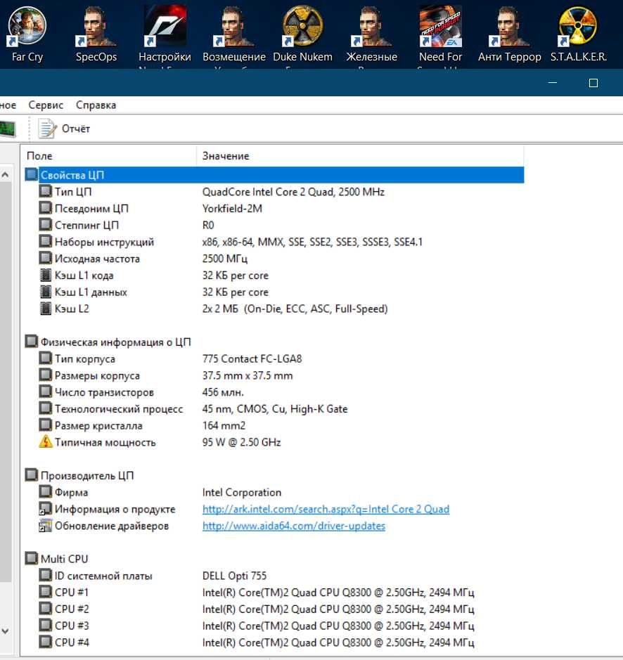Open the Возмещение desktop shortcut
The height and width of the screenshot is (660, 623).
pyautogui.click(x=233, y=36)
